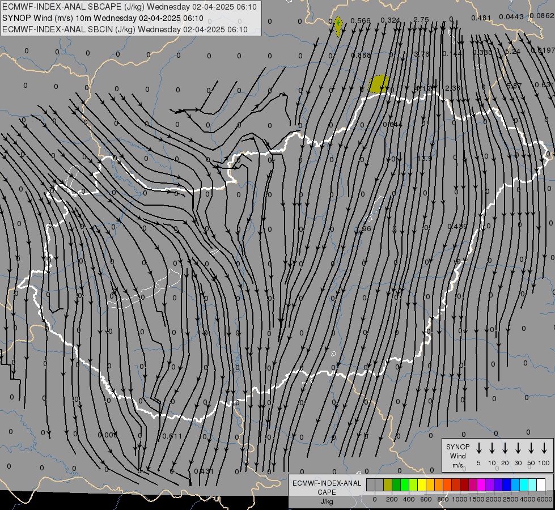555x510 pixels.
Task: Click the 100 m/s wind arrow in legend
Action: click(544, 448)
